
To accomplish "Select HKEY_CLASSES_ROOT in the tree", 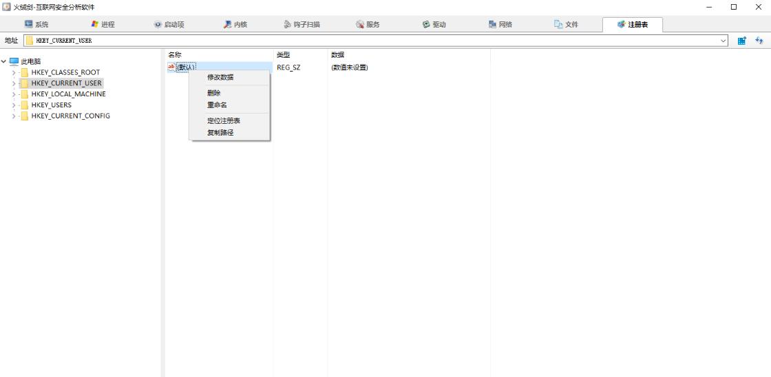I will [65, 72].
